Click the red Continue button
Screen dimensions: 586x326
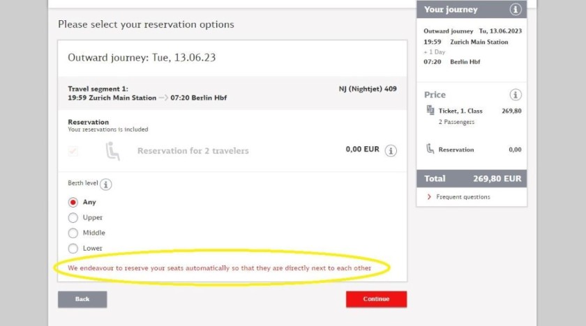(x=376, y=299)
